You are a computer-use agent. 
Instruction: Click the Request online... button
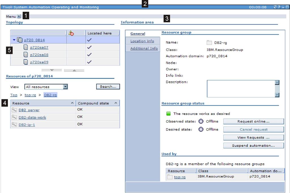pyautogui.click(x=253, y=121)
